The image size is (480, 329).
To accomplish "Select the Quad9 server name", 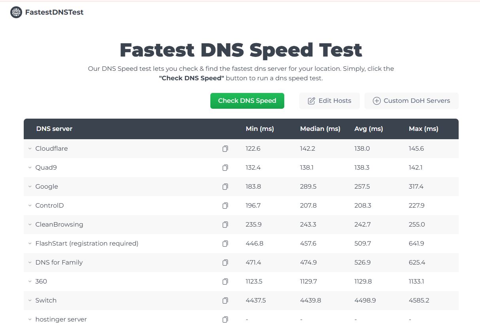I will (46, 168).
